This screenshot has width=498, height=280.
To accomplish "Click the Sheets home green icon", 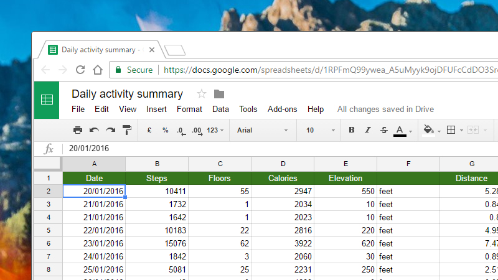I will pos(47,100).
